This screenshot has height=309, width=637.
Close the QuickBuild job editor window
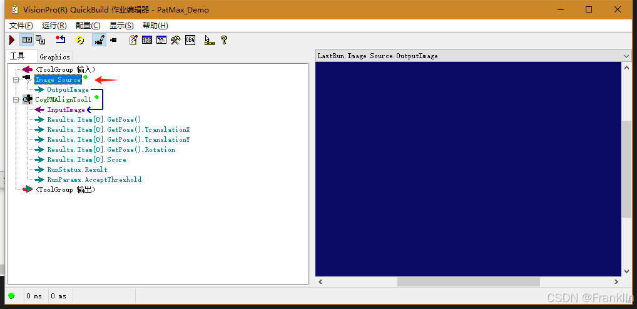click(x=618, y=9)
